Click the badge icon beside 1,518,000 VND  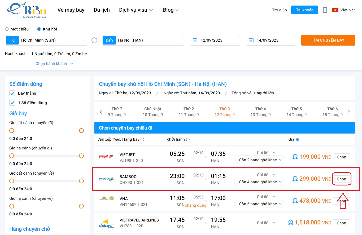point(291,223)
